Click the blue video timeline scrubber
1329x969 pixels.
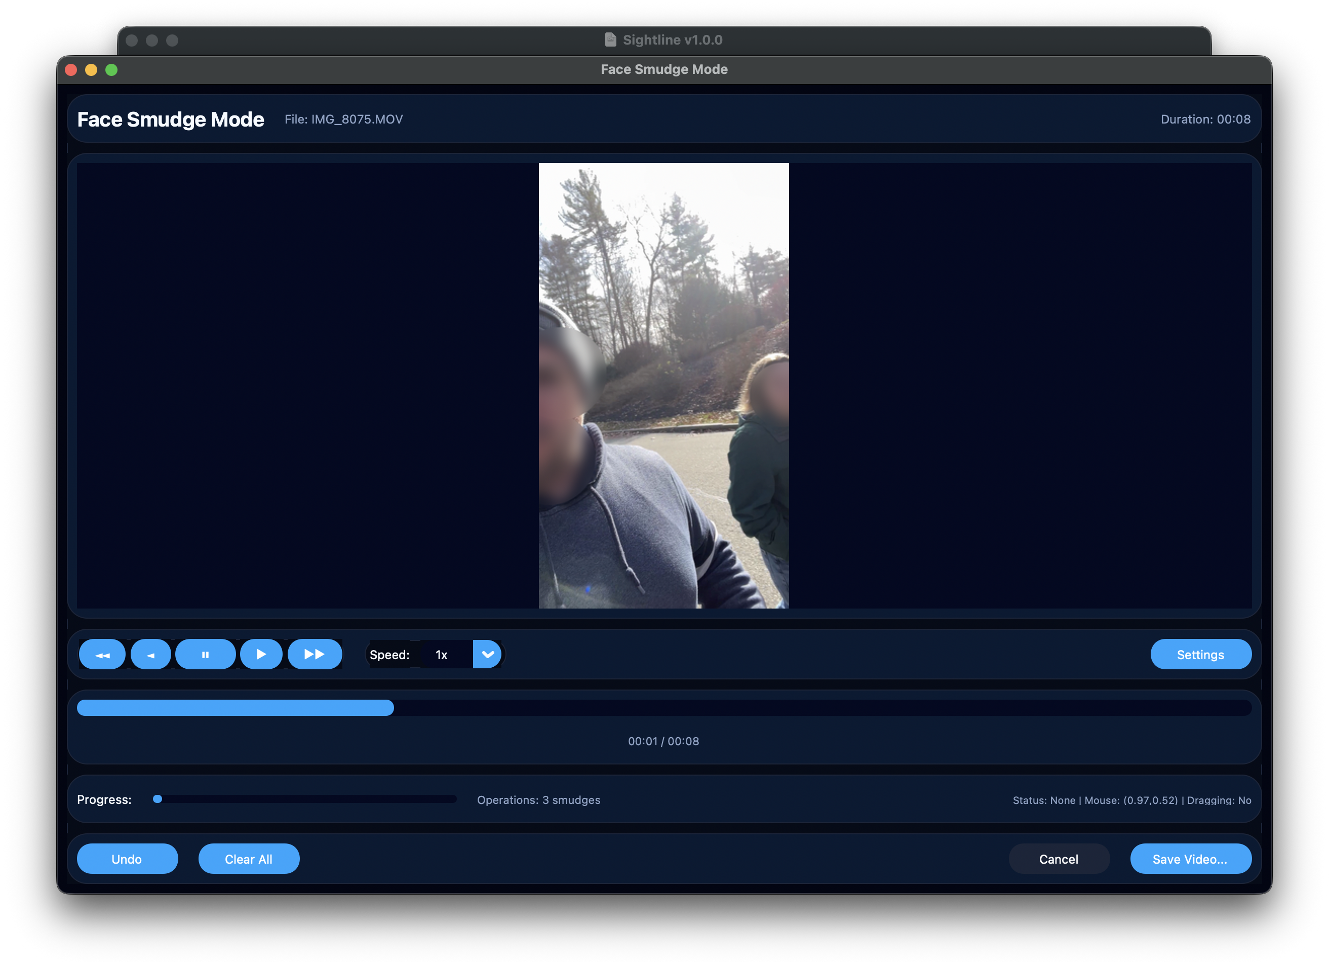[234, 708]
